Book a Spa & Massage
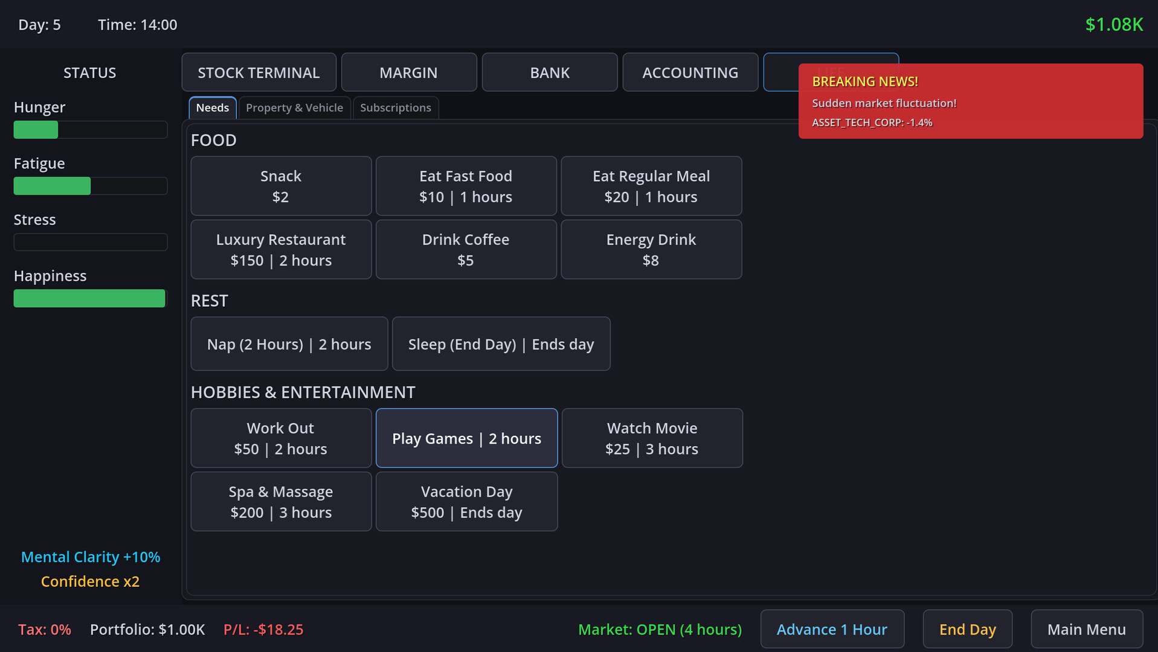Screen dimensions: 1158x652 [x=281, y=502]
